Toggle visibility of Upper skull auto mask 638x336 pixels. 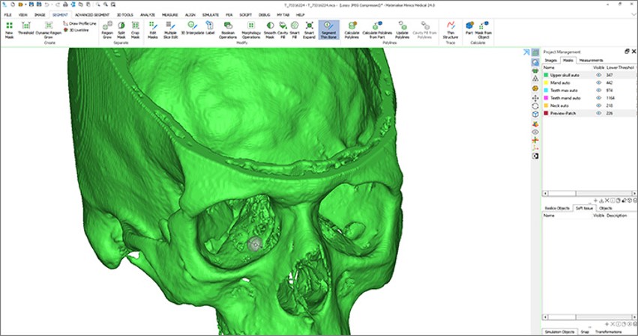(x=598, y=75)
